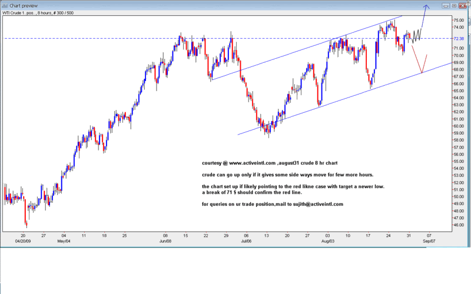Image resolution: width=471 pixels, height=294 pixels.
Task: Click the Aug/03 date label on axis
Action: click(328, 241)
